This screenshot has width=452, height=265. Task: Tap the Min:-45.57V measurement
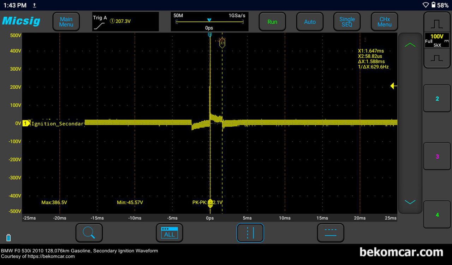tap(130, 202)
